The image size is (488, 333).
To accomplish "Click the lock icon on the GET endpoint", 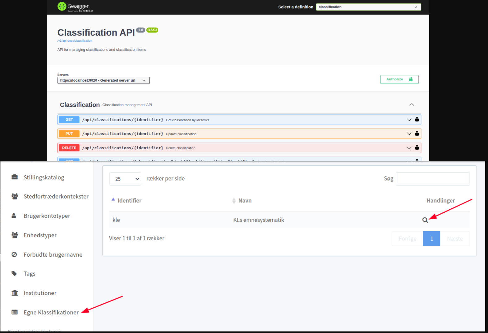I will [417, 119].
